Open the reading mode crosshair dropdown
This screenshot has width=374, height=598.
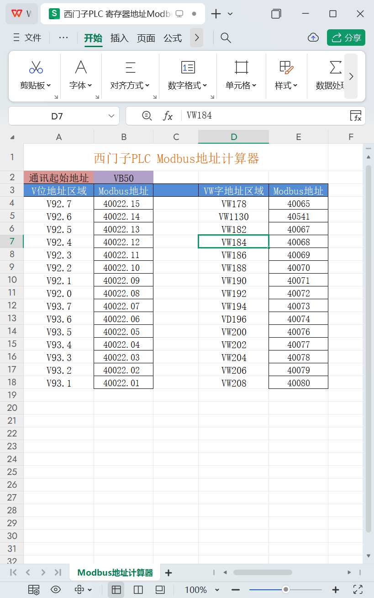[84, 589]
